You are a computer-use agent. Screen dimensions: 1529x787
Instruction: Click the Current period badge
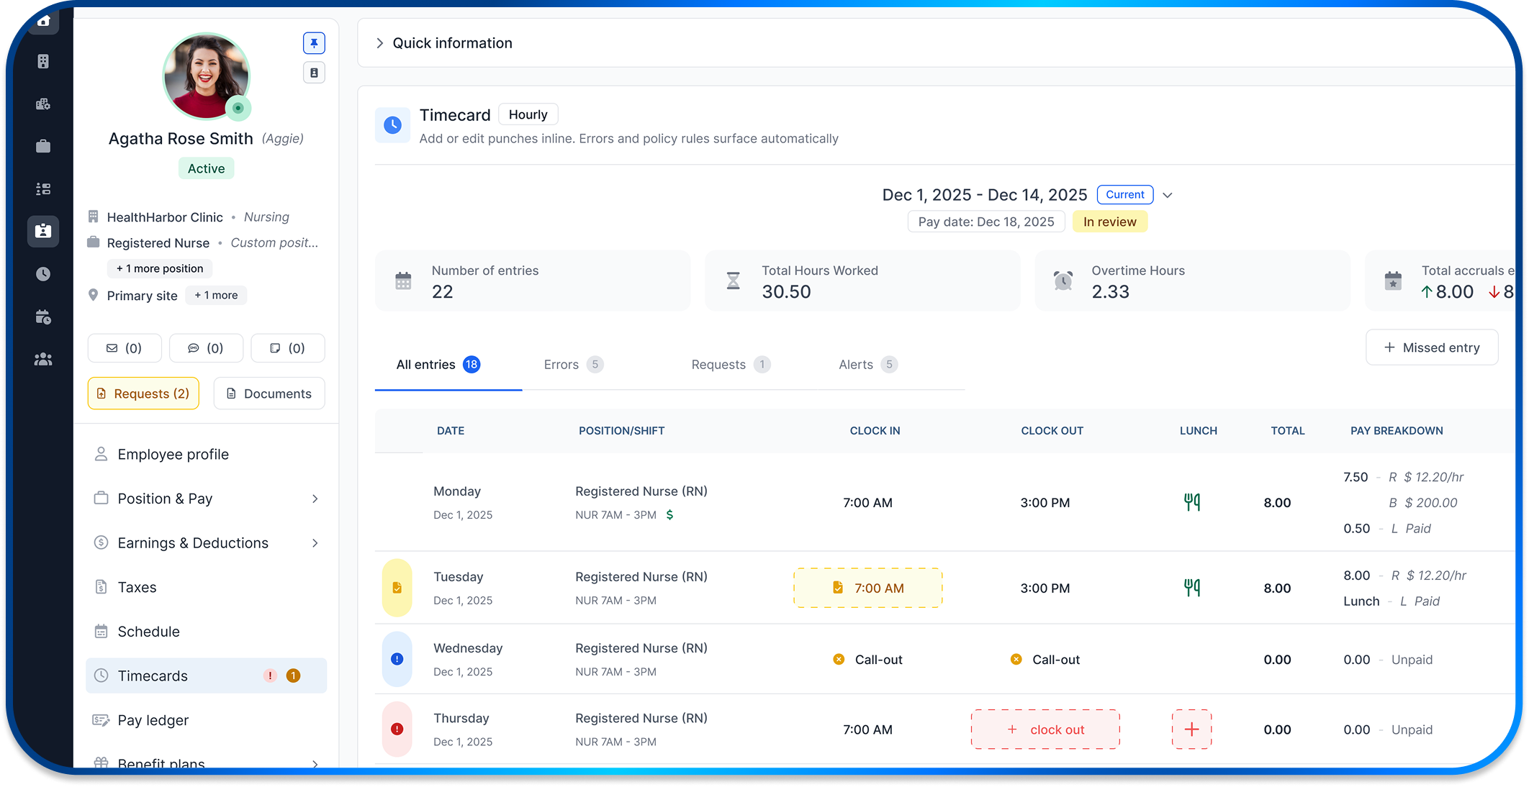tap(1124, 194)
